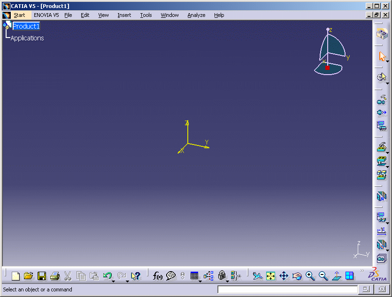
Task: Click the padlock Lock icon
Action: [x=222, y=275]
